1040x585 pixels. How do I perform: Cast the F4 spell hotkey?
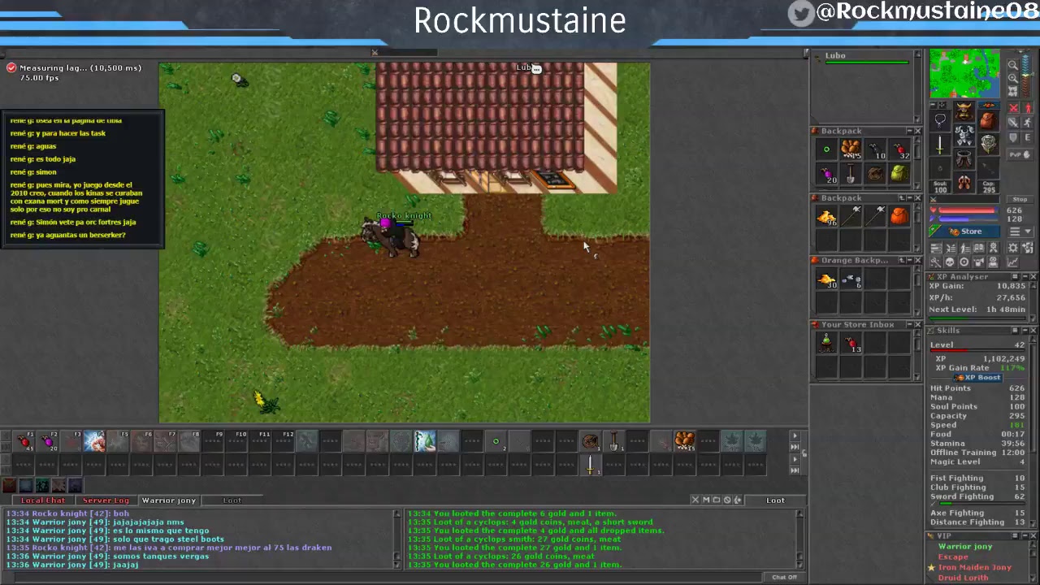pyautogui.click(x=94, y=441)
